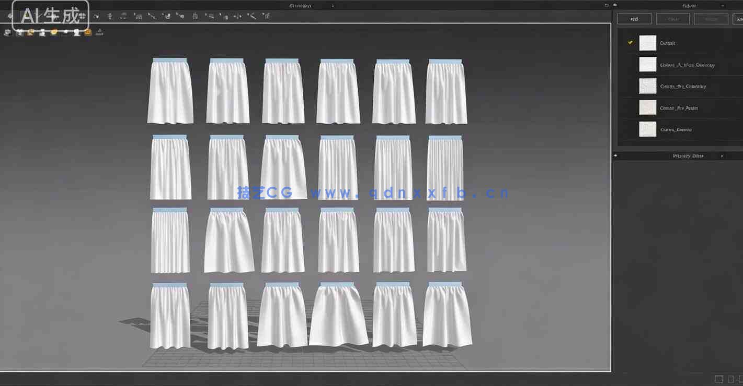Click the scissors-like cutting tool icon
Screen dimensions: 743x386
click(x=252, y=16)
